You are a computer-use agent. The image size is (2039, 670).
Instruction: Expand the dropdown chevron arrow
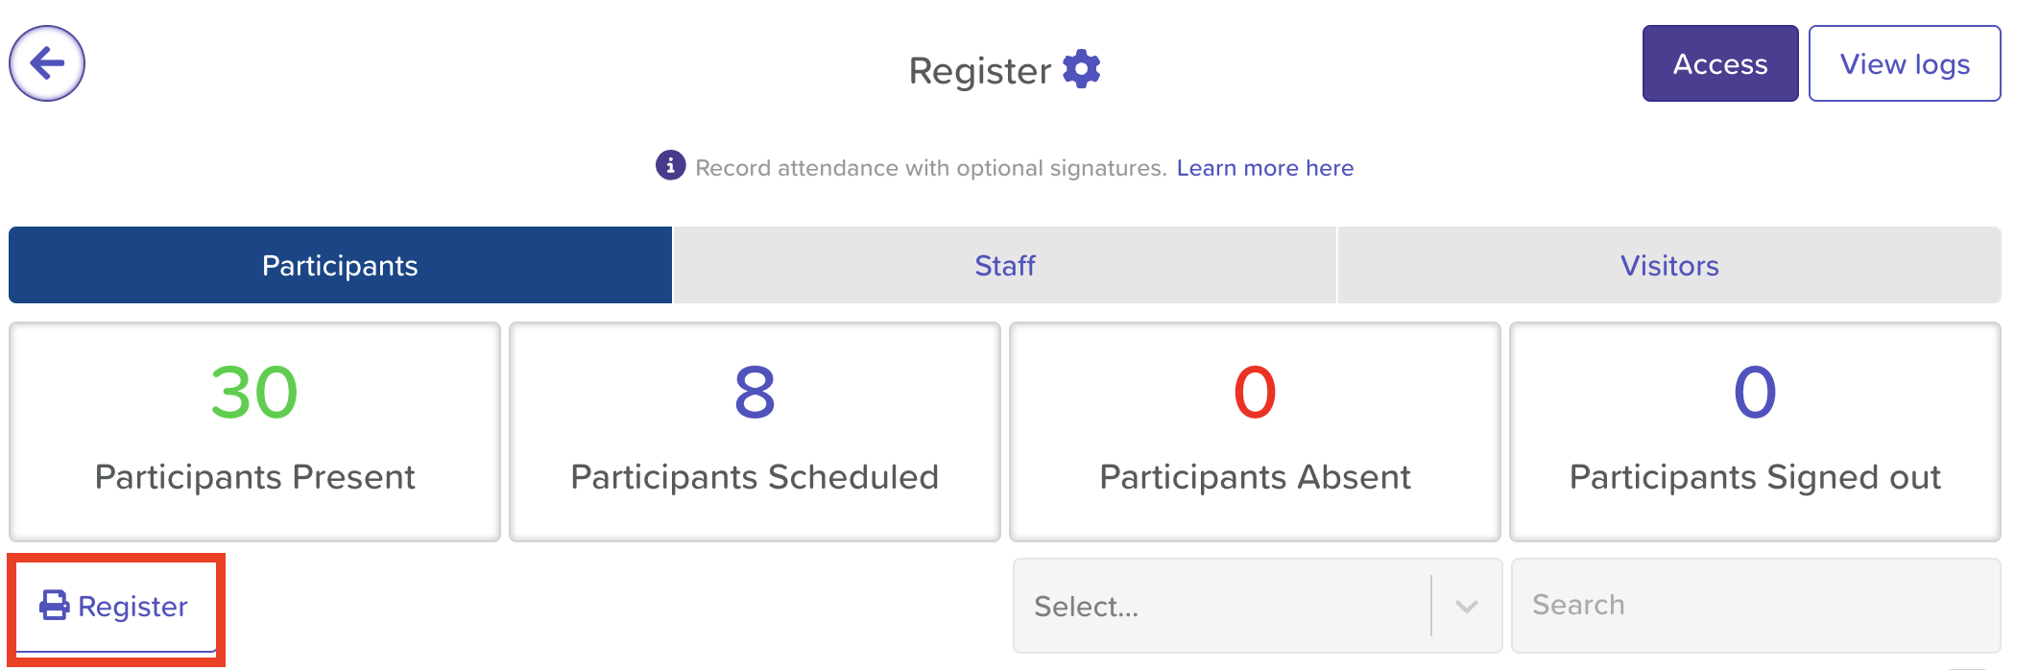(1466, 606)
